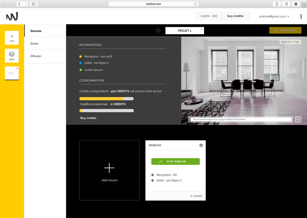Reload the page in browser

[x=195, y=4]
